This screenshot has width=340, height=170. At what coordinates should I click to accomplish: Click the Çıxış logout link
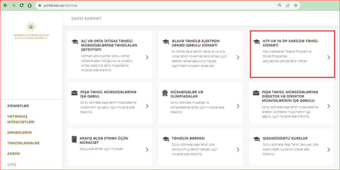tap(12, 164)
